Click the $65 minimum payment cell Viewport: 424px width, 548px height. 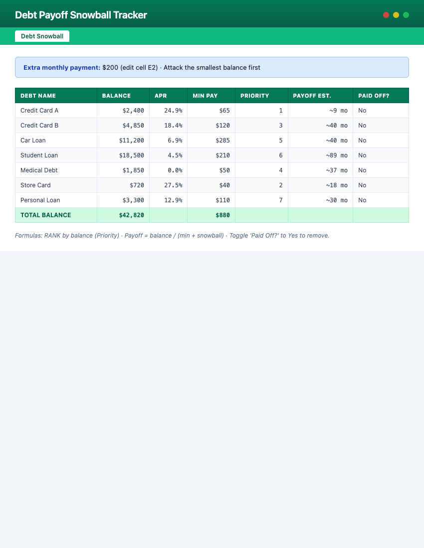(x=212, y=111)
